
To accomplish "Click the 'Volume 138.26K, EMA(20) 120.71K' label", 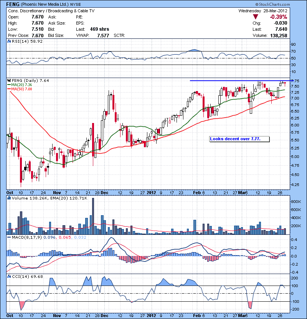I will click(x=50, y=198).
